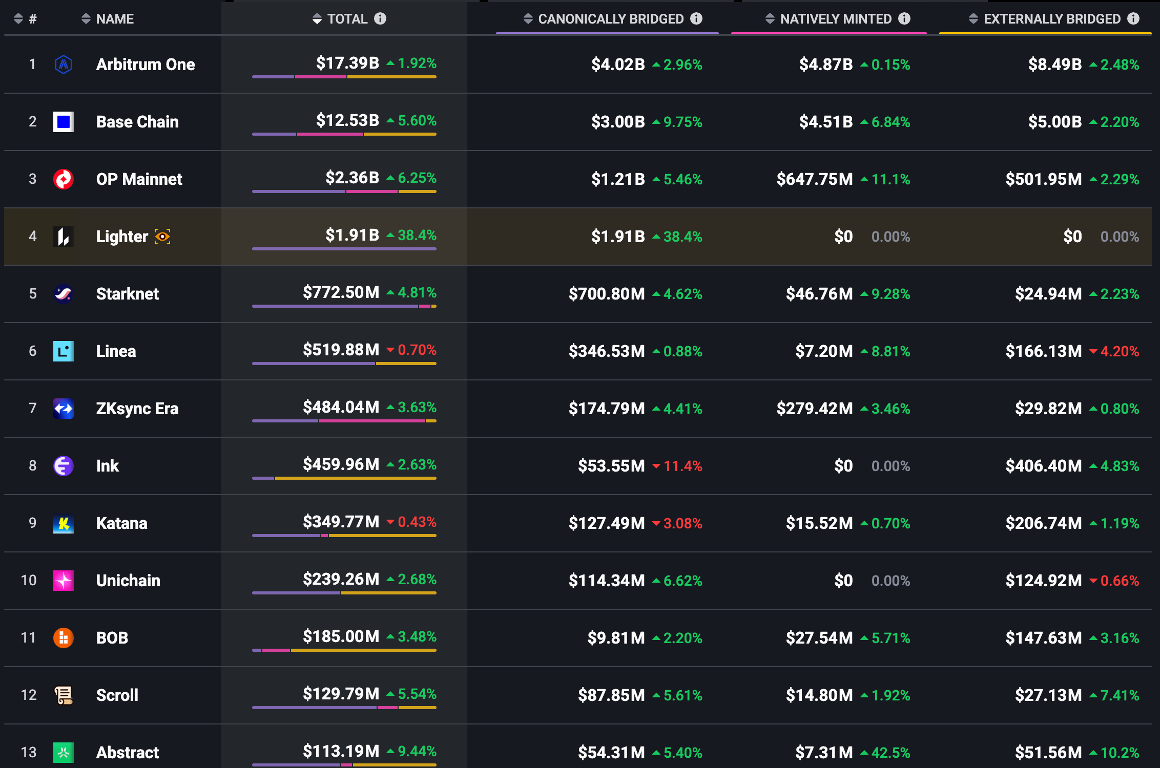Open info icon beside Canonically Bridged
The image size is (1160, 768).
pos(696,19)
